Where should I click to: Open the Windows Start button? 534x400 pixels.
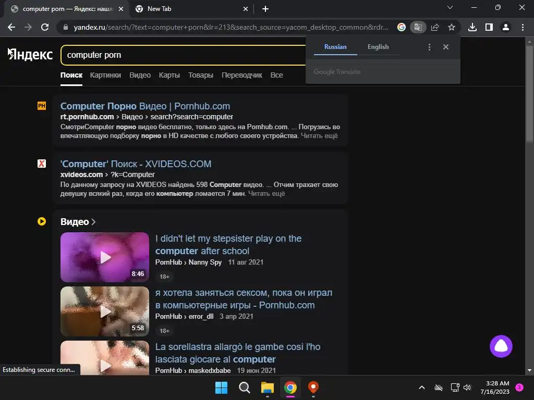tap(221, 387)
